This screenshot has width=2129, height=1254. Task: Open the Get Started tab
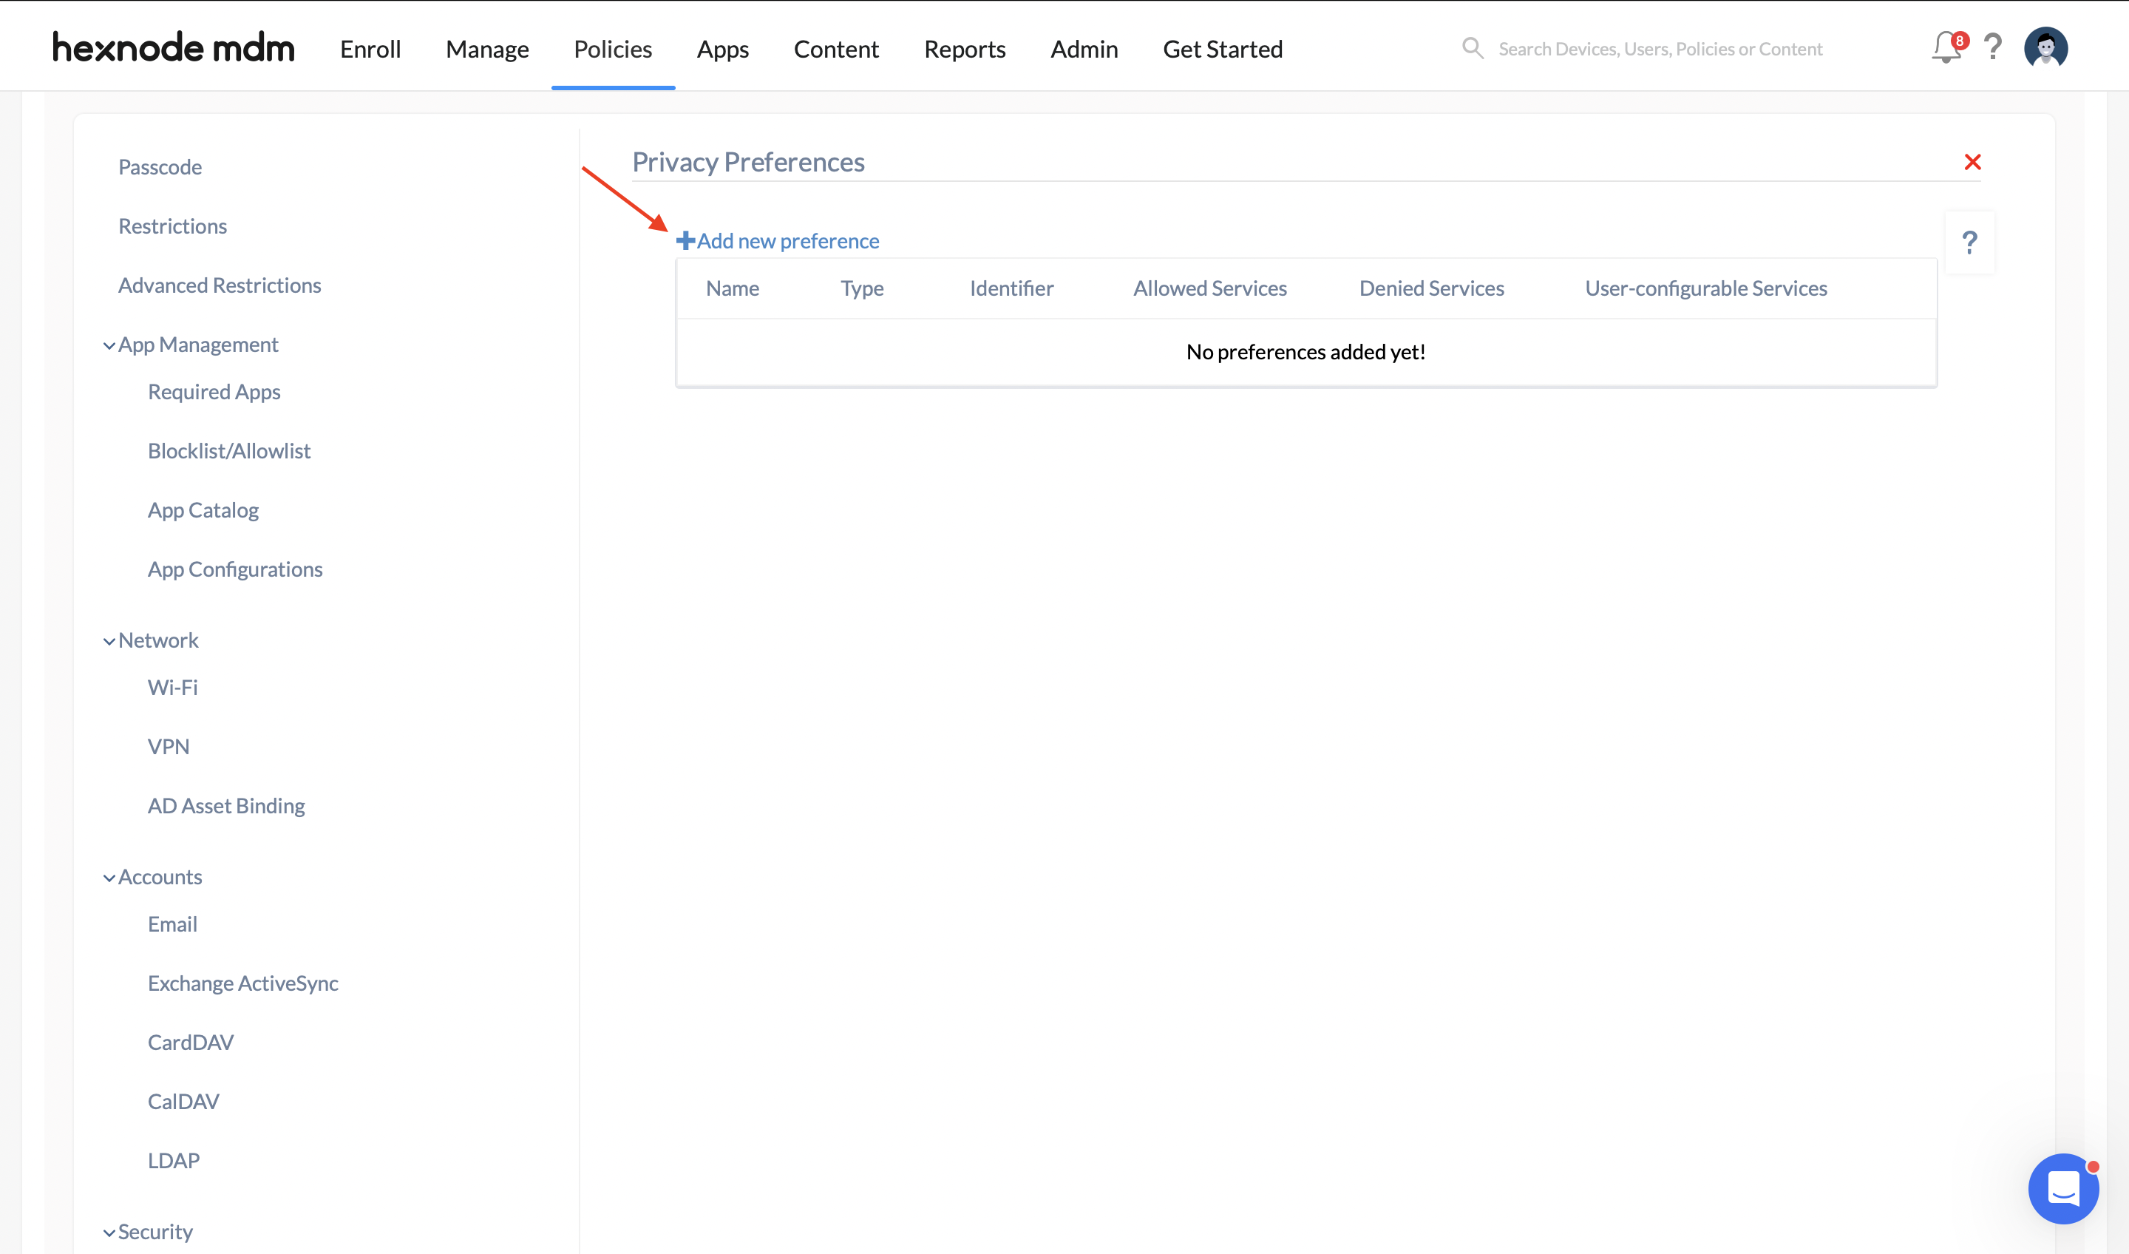point(1223,49)
